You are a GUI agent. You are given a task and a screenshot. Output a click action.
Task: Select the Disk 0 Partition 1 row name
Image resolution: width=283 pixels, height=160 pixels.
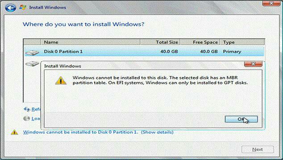tap(63, 52)
